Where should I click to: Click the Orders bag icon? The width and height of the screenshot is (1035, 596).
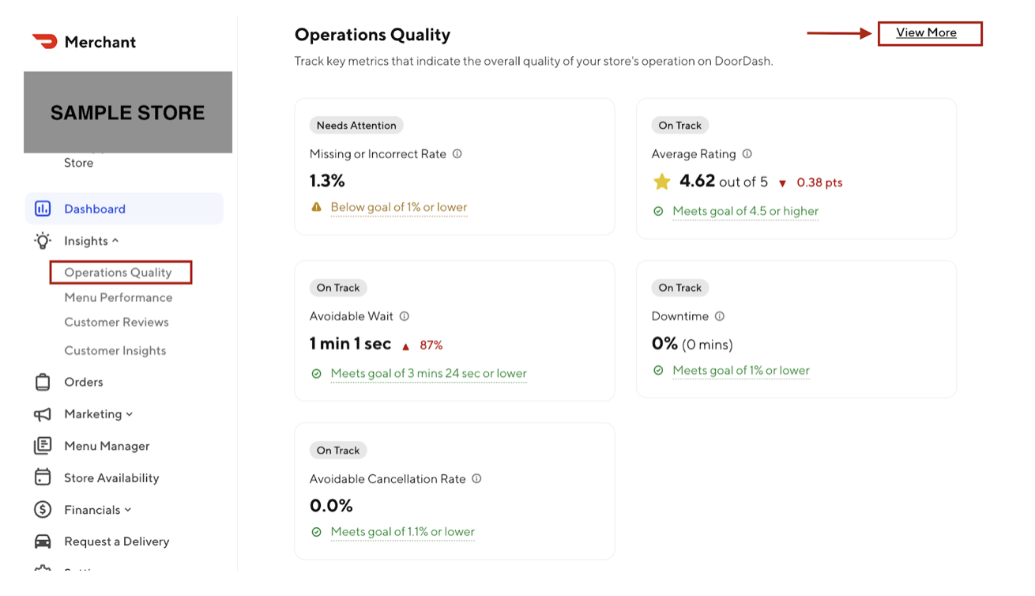[x=43, y=382]
